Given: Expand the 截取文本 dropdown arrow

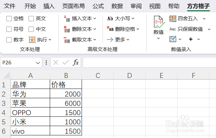Looking at the screenshot, I should [95, 40].
